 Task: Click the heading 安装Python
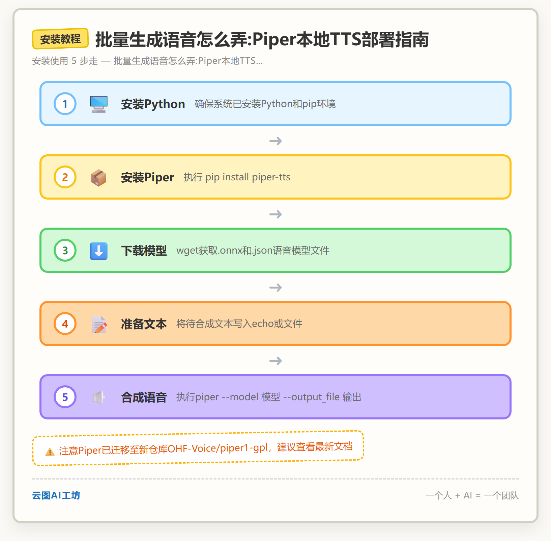(153, 104)
